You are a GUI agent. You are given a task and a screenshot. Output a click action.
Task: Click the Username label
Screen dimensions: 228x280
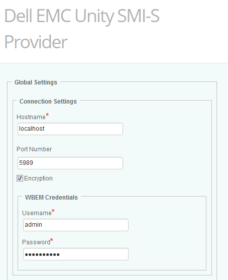pyautogui.click(x=37, y=213)
